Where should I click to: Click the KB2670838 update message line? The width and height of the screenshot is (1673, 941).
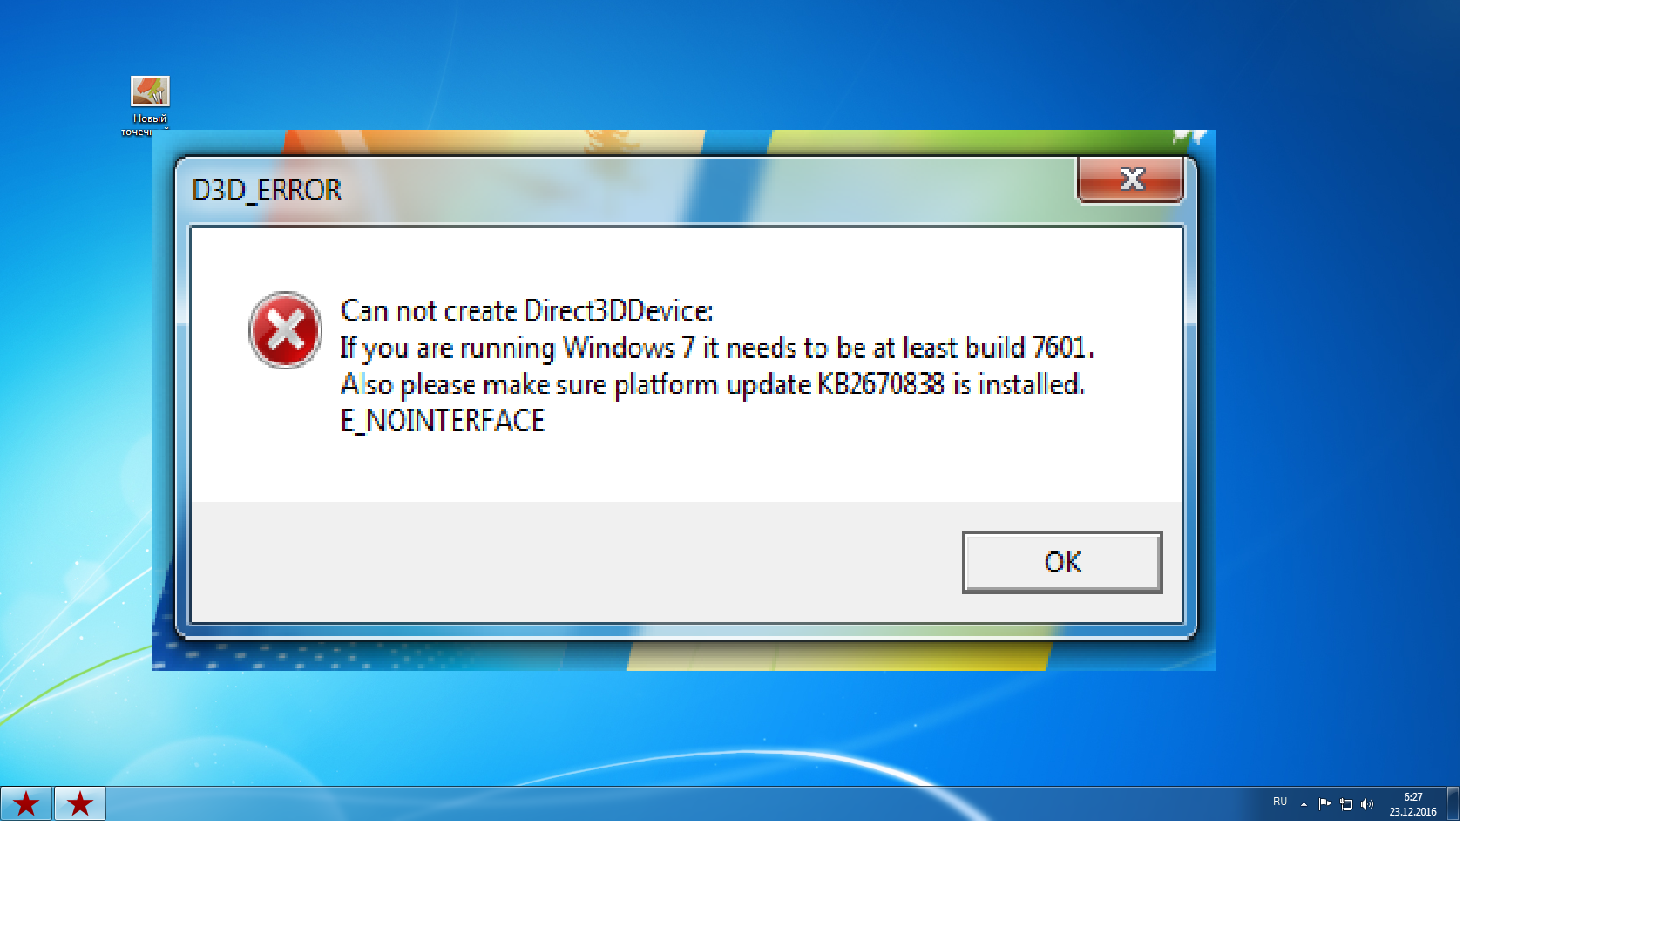pyautogui.click(x=713, y=384)
